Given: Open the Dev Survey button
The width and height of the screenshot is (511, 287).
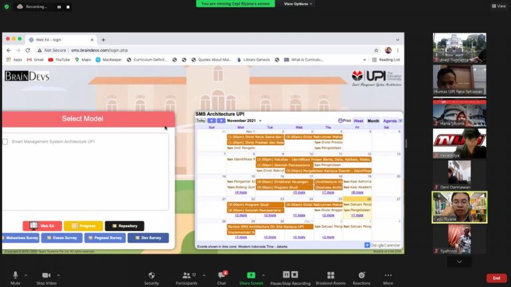Looking at the screenshot, I should pyautogui.click(x=148, y=238).
